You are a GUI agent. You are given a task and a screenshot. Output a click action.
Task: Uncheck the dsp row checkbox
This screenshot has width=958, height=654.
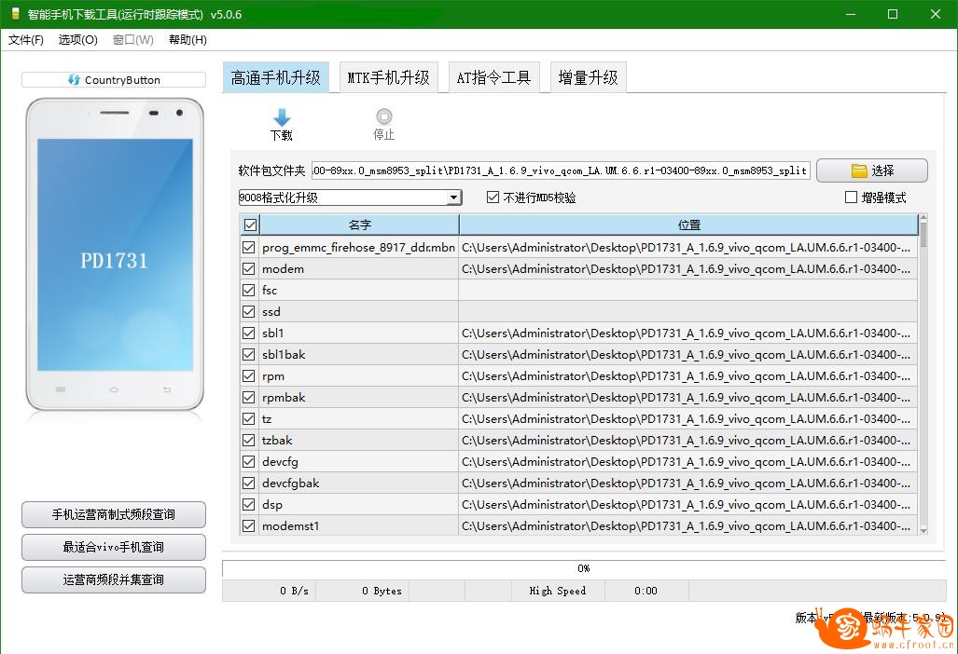249,505
